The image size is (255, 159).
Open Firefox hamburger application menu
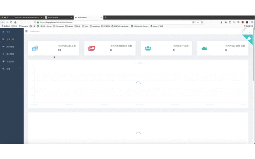[252, 22]
